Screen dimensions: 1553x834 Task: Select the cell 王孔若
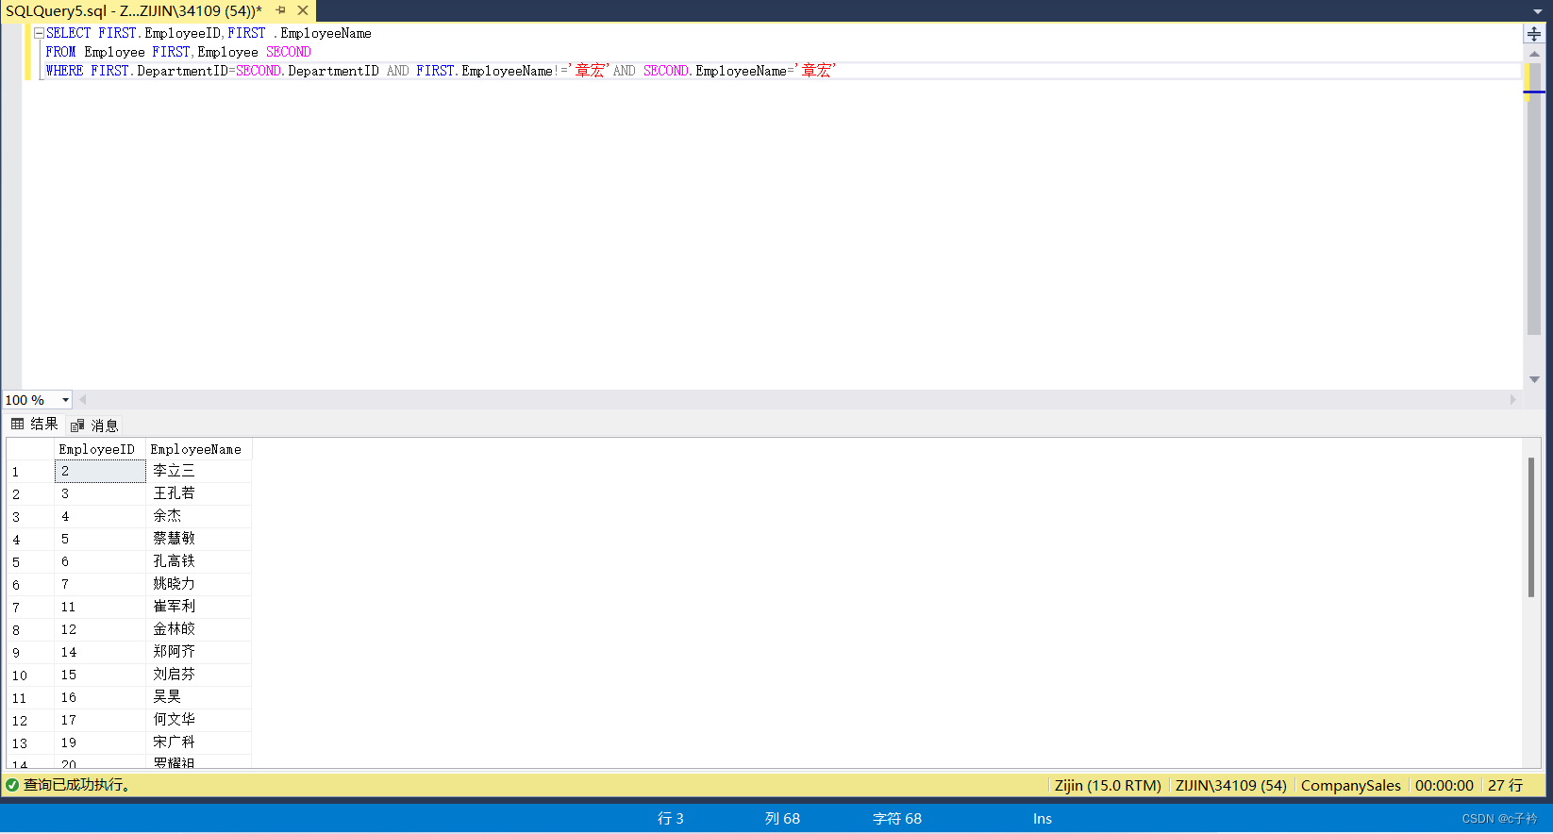(199, 493)
